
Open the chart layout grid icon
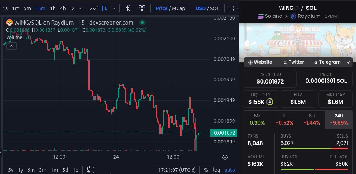click(142, 9)
